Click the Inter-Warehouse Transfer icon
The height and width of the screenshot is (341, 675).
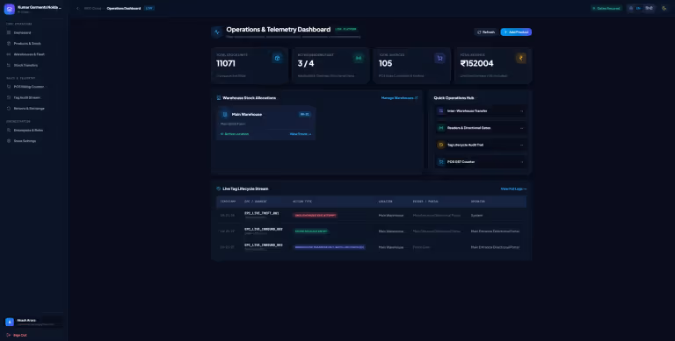[x=441, y=110]
